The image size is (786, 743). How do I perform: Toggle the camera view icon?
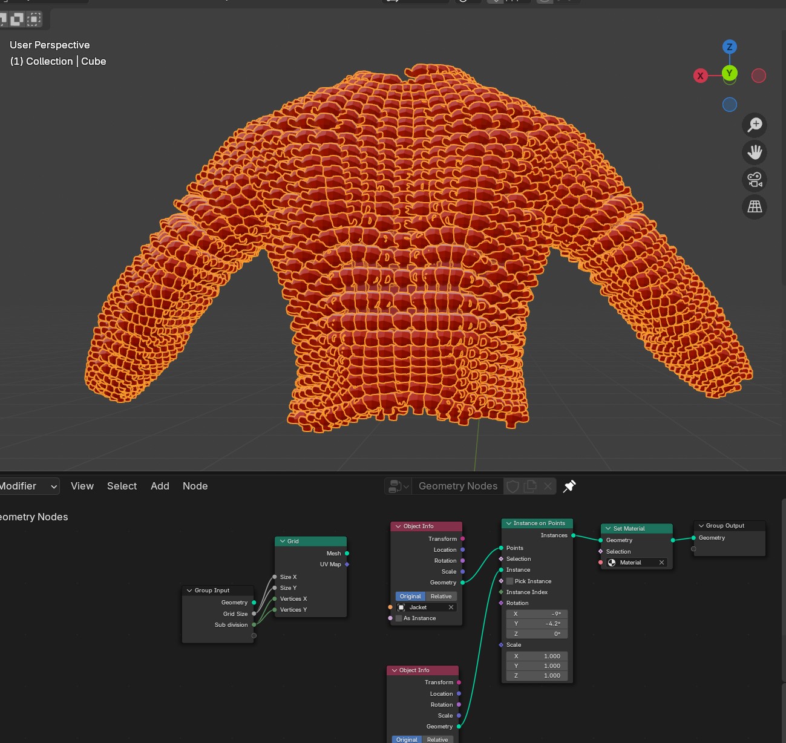tap(755, 180)
